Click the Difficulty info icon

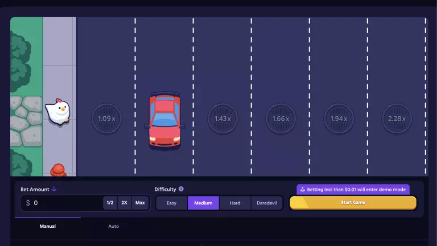click(181, 189)
